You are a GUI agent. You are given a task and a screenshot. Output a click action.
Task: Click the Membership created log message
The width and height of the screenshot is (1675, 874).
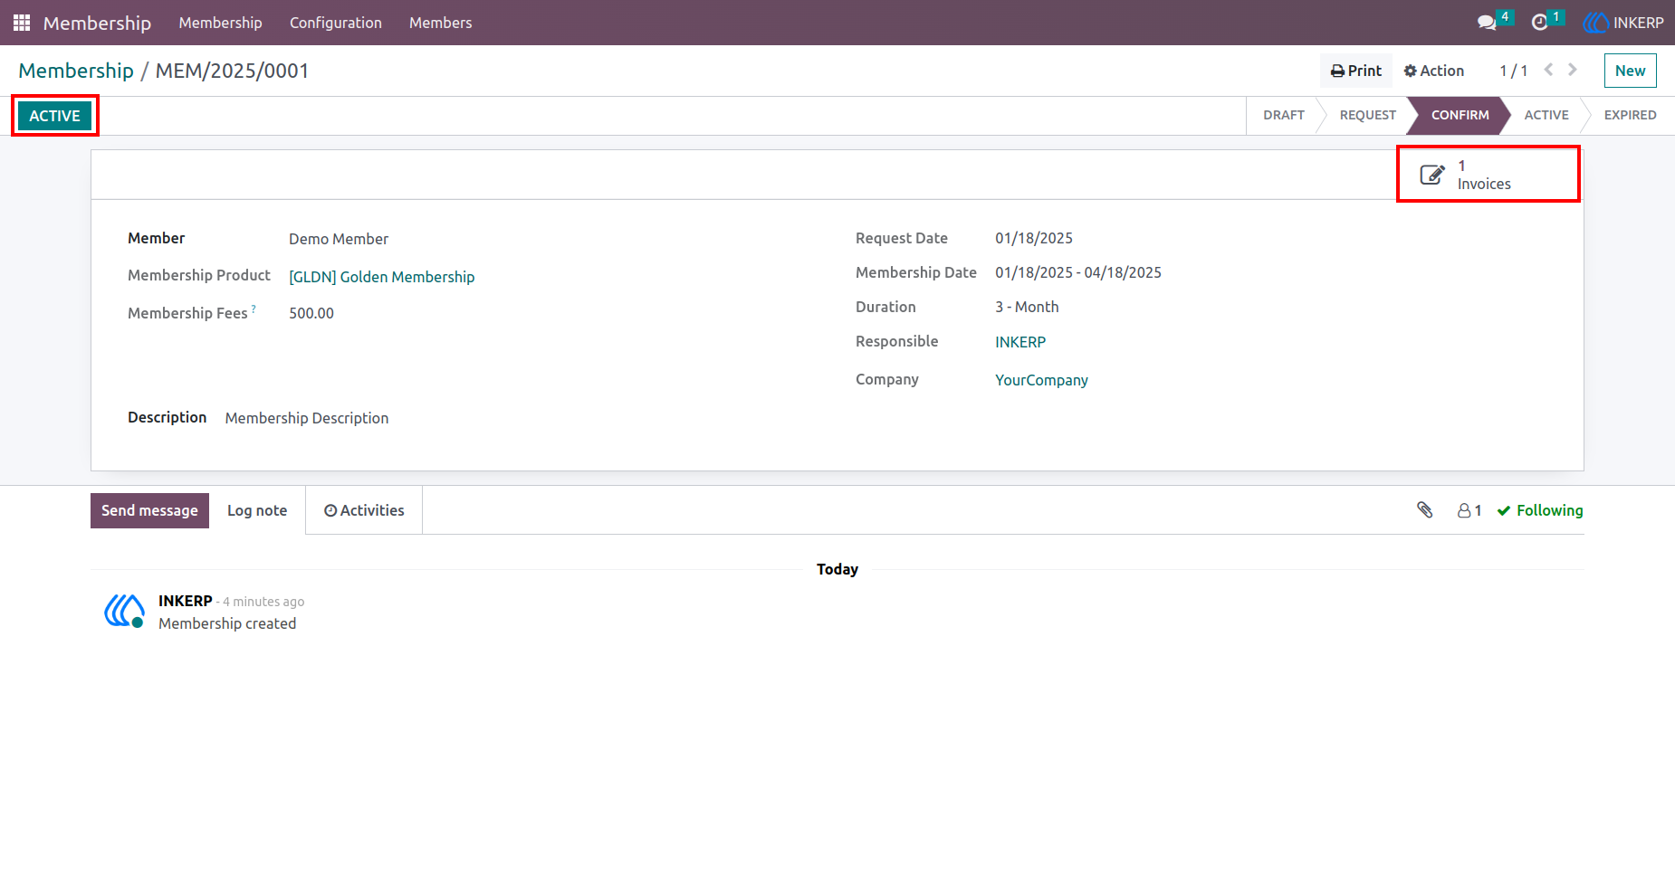pyautogui.click(x=227, y=623)
